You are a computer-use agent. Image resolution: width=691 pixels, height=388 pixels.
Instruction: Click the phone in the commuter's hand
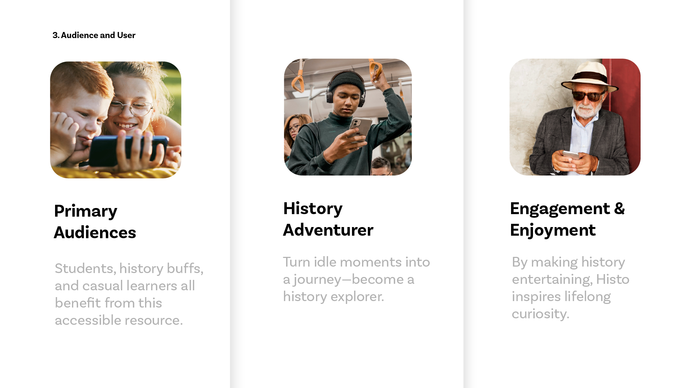click(x=360, y=129)
